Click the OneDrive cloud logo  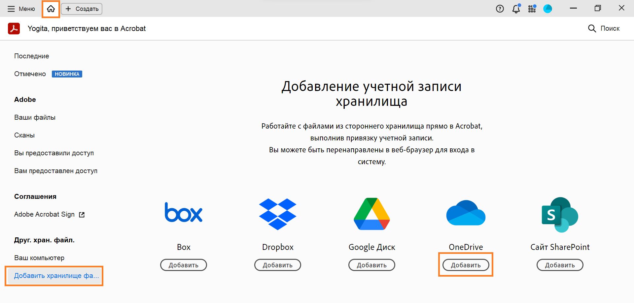click(x=466, y=213)
